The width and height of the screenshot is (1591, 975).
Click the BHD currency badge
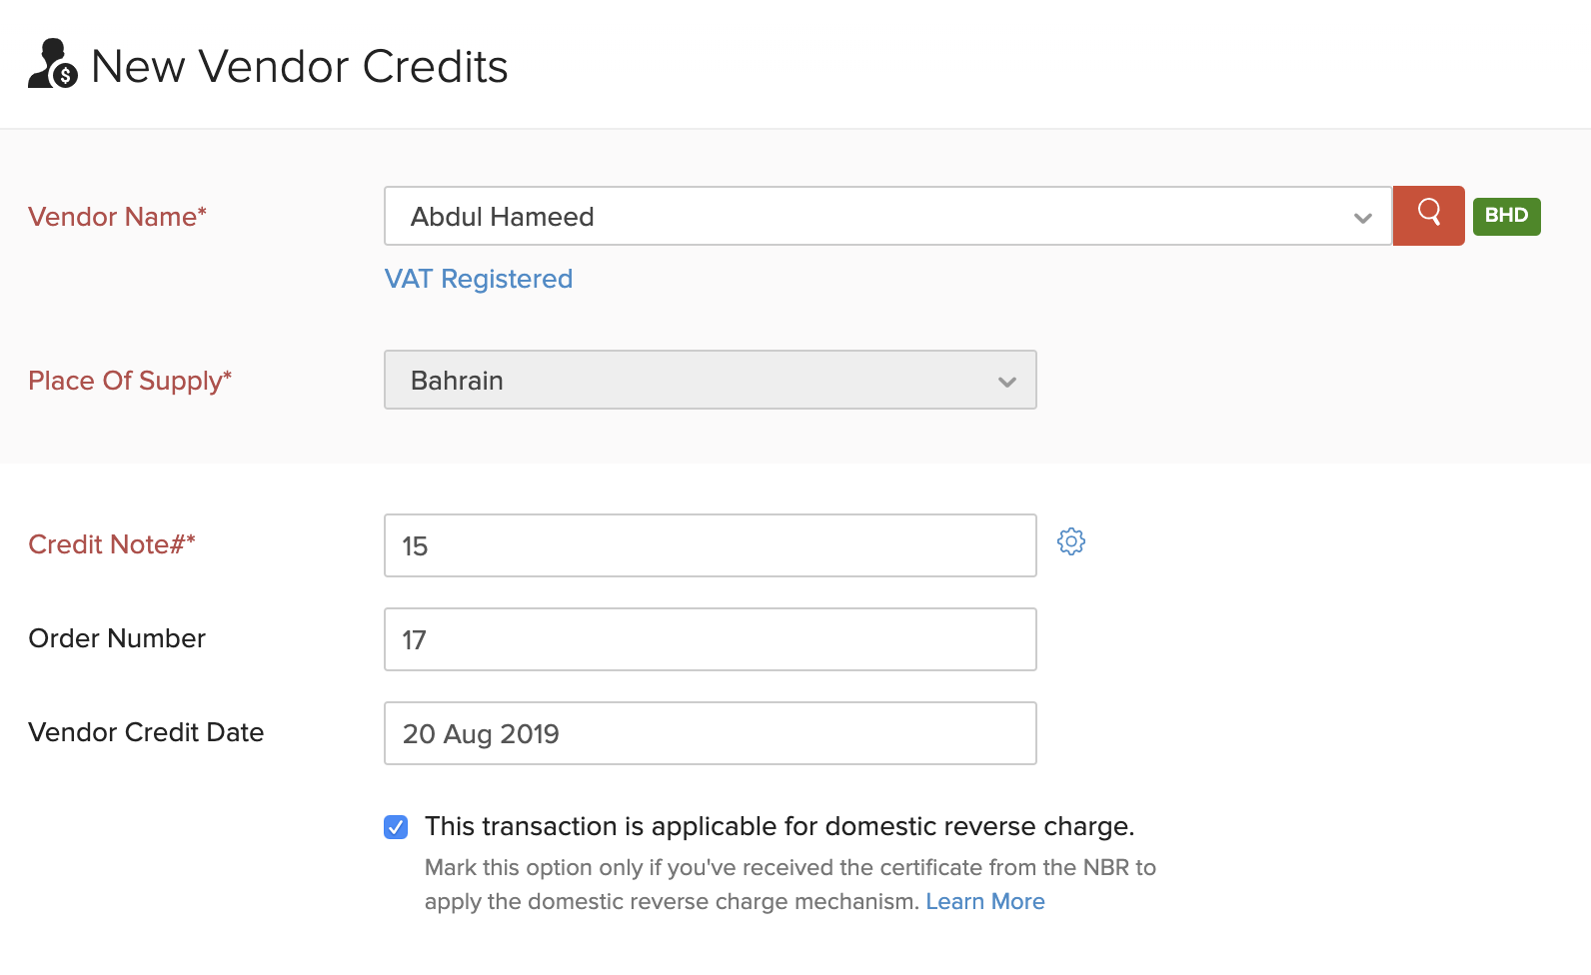pyautogui.click(x=1506, y=216)
